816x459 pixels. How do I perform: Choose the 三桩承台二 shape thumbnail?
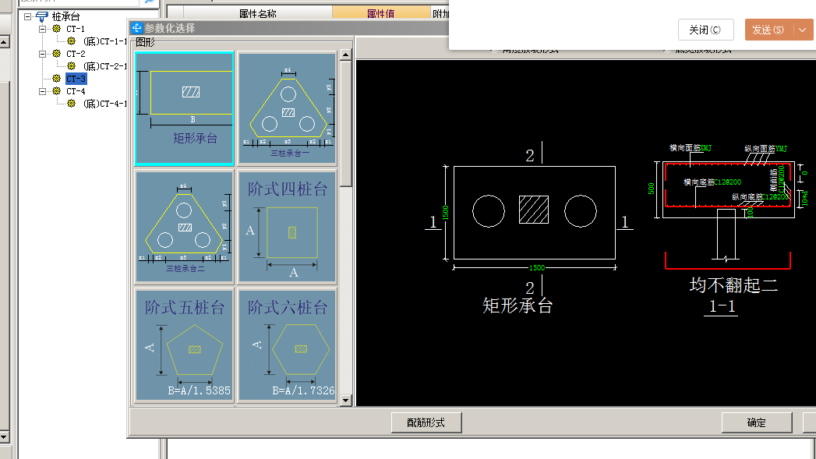click(x=184, y=226)
